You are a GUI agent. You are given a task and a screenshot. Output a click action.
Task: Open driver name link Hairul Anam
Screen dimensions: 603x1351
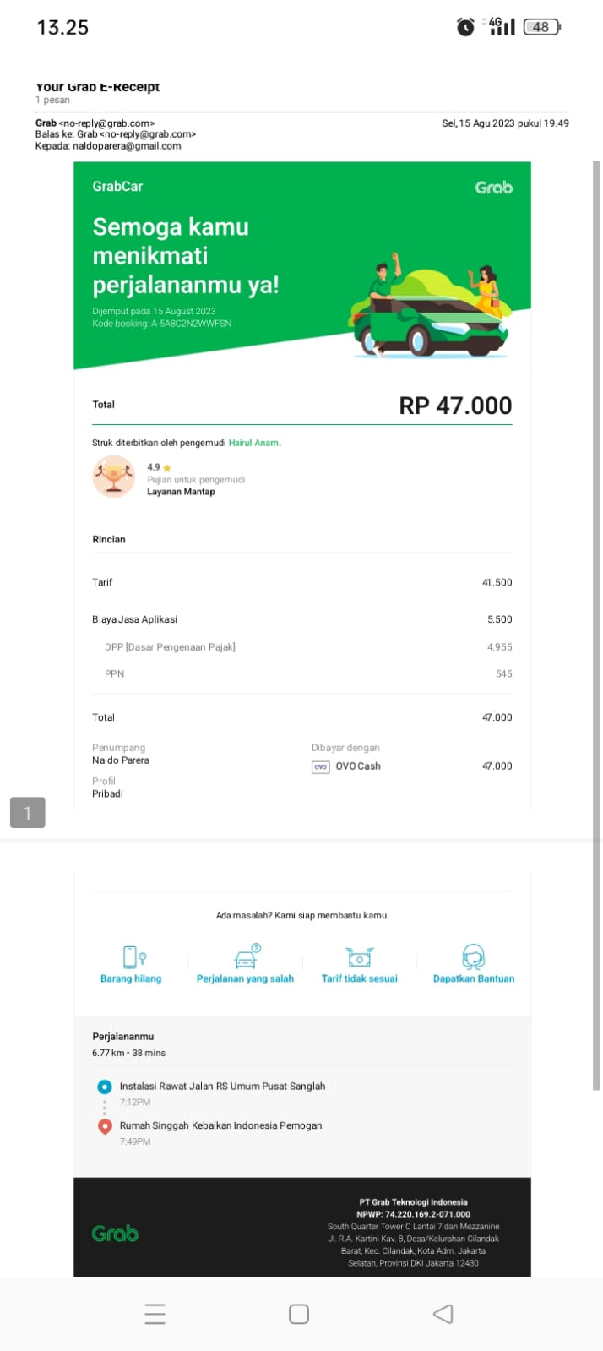[x=253, y=443]
